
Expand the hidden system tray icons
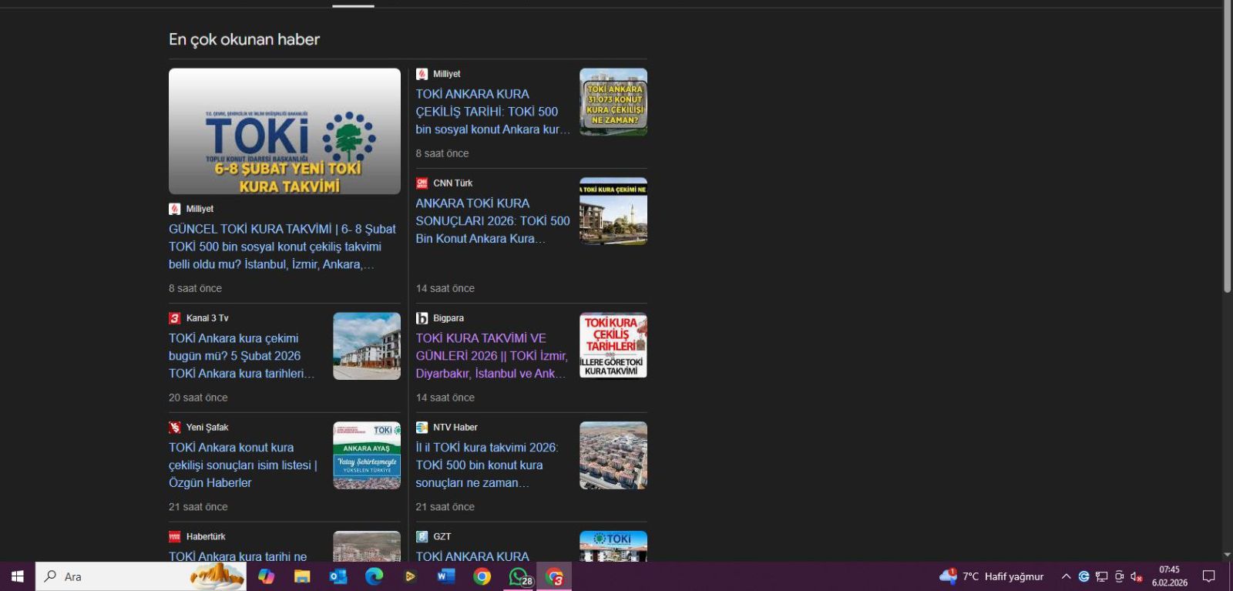pyautogui.click(x=1066, y=576)
